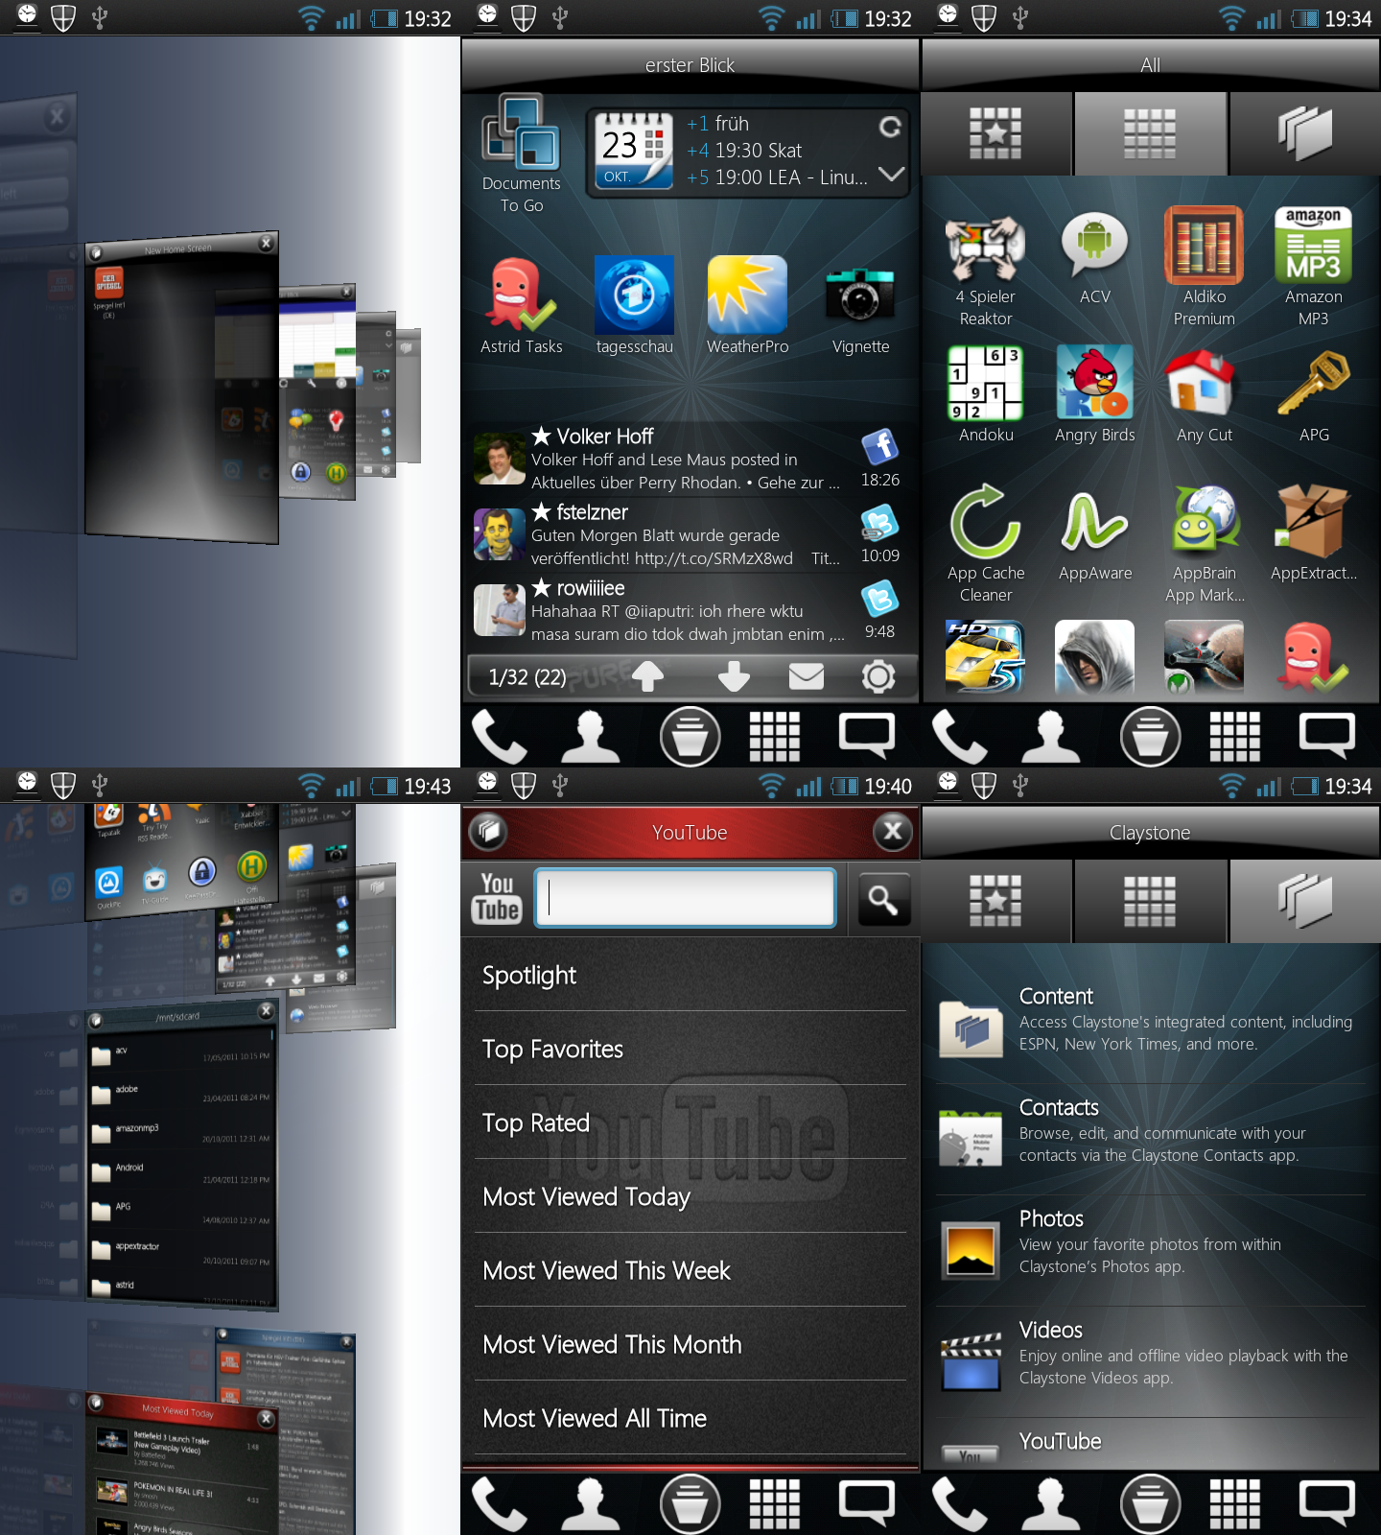The width and height of the screenshot is (1381, 1535).
Task: Expand the calendar widget with the chevron
Action: [891, 175]
